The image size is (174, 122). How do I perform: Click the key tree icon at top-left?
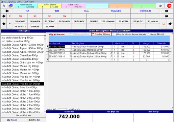pyautogui.click(x=4, y=6)
